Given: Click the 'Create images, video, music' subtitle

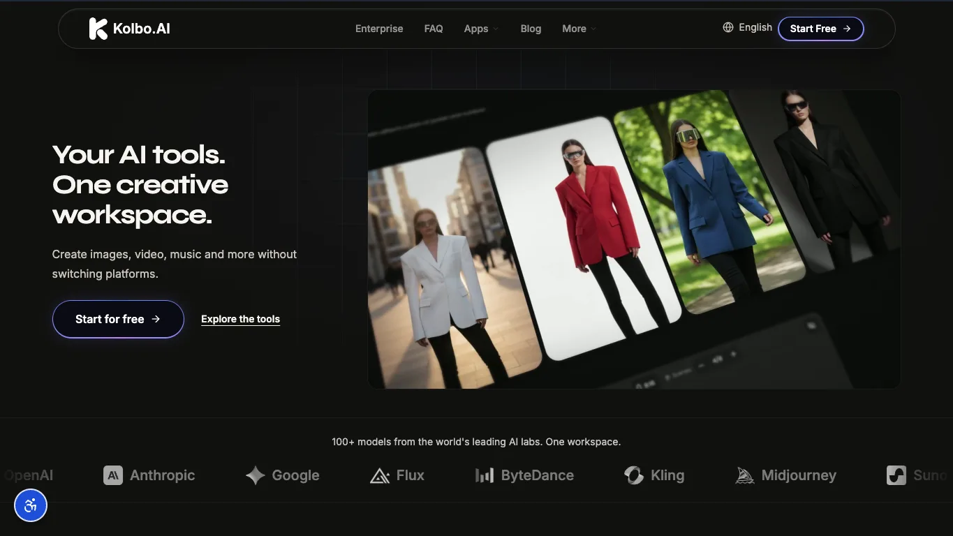Looking at the screenshot, I should tap(175, 264).
